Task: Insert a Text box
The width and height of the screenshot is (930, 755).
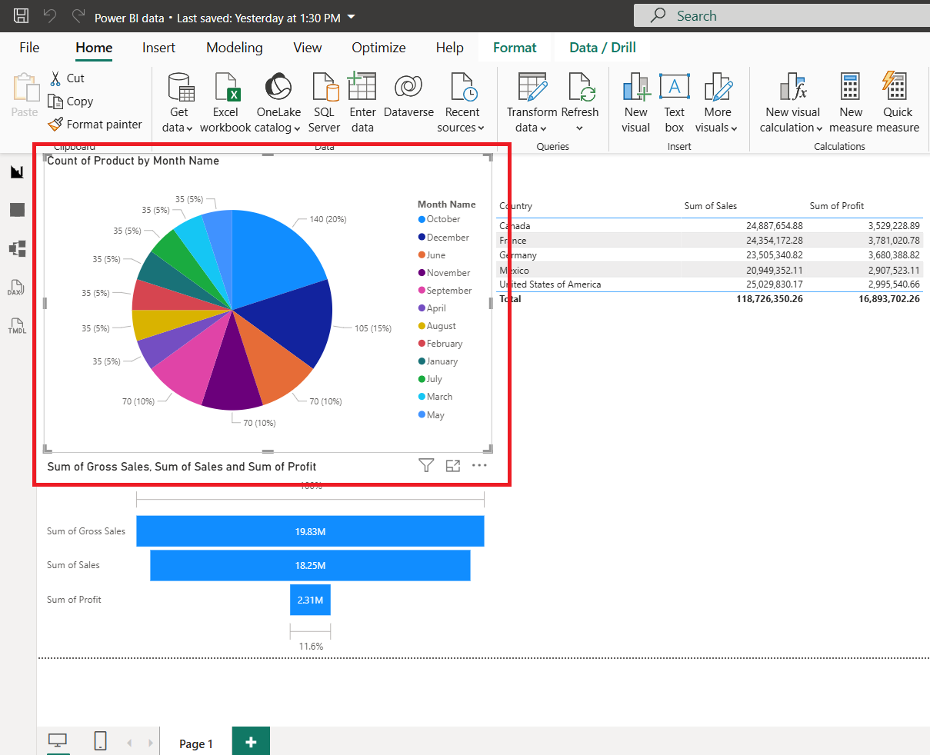Action: tap(675, 103)
